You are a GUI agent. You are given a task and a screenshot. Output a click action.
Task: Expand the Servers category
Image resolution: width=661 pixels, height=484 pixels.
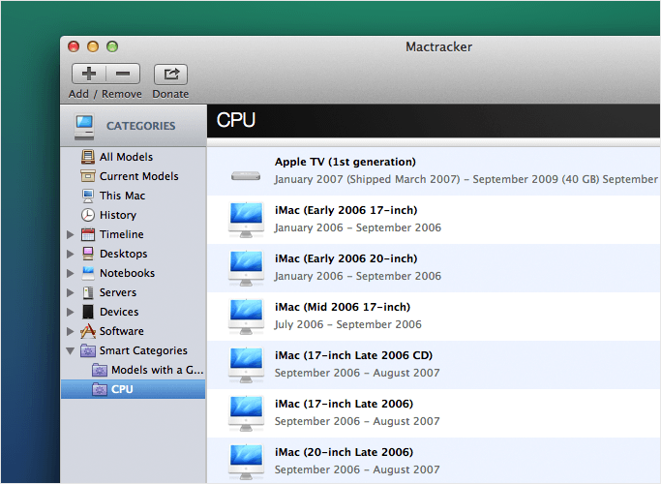click(71, 292)
